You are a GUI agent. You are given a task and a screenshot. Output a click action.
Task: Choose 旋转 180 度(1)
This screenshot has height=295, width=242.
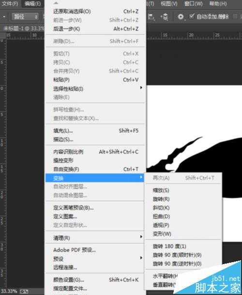point(183,246)
